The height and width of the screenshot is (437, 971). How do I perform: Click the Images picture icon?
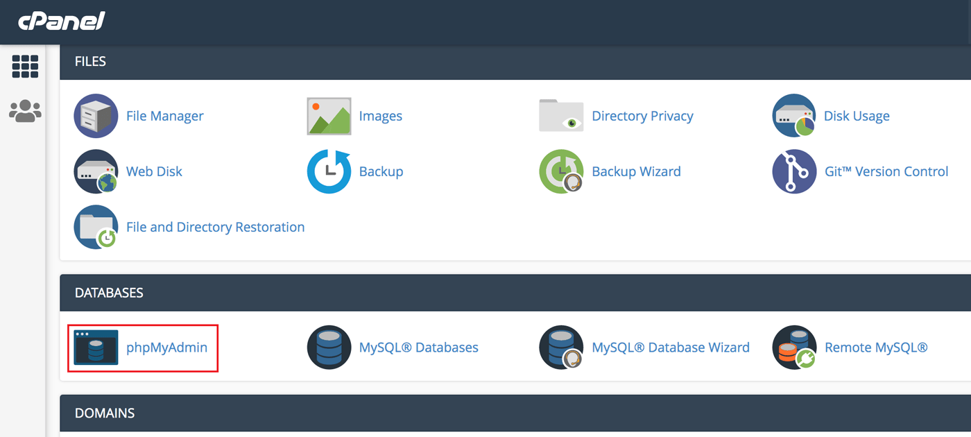[x=329, y=116]
